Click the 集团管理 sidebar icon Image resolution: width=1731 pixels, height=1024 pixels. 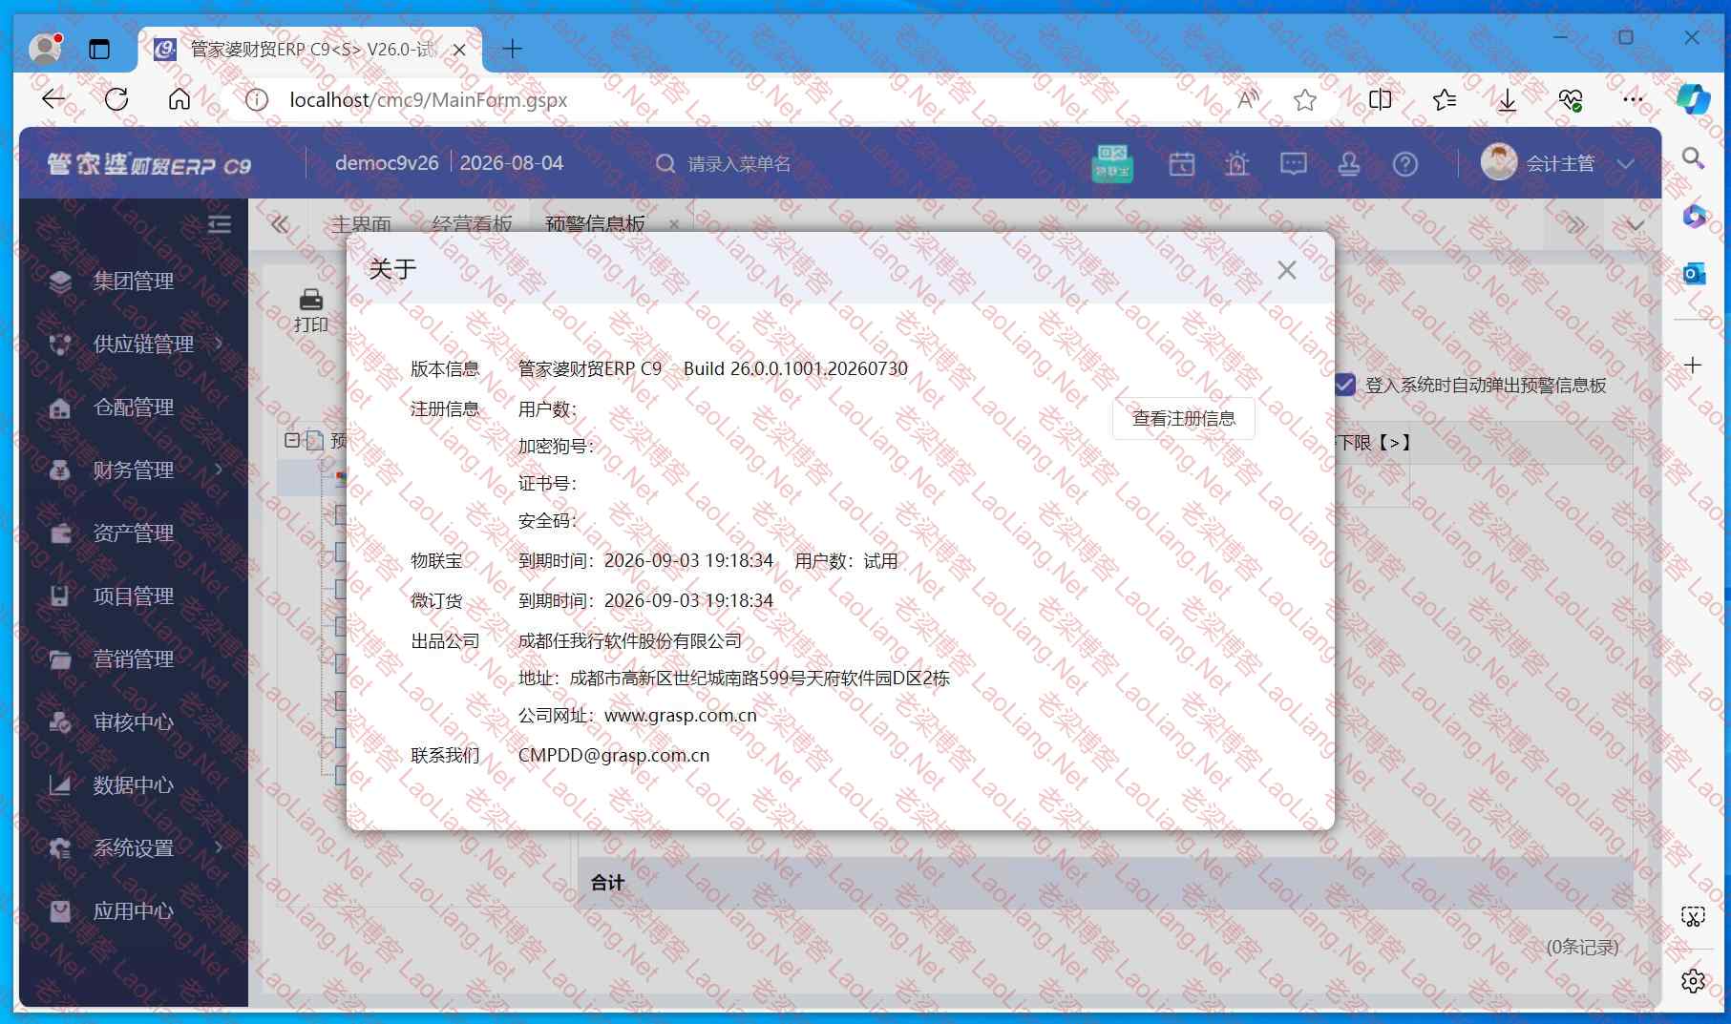point(60,282)
